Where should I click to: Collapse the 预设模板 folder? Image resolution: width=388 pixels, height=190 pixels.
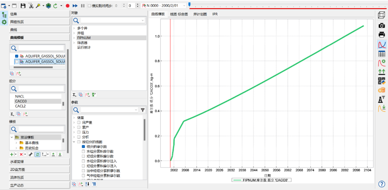point(12,137)
